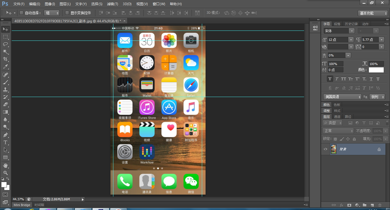Image resolution: width=390 pixels, height=210 pixels.
Task: Enable the 自动选择 checkbox
Action: point(21,13)
